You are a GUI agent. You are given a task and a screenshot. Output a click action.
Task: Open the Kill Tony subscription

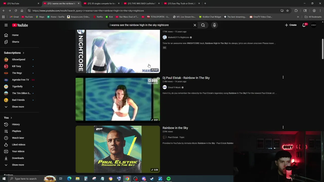pos(16,66)
